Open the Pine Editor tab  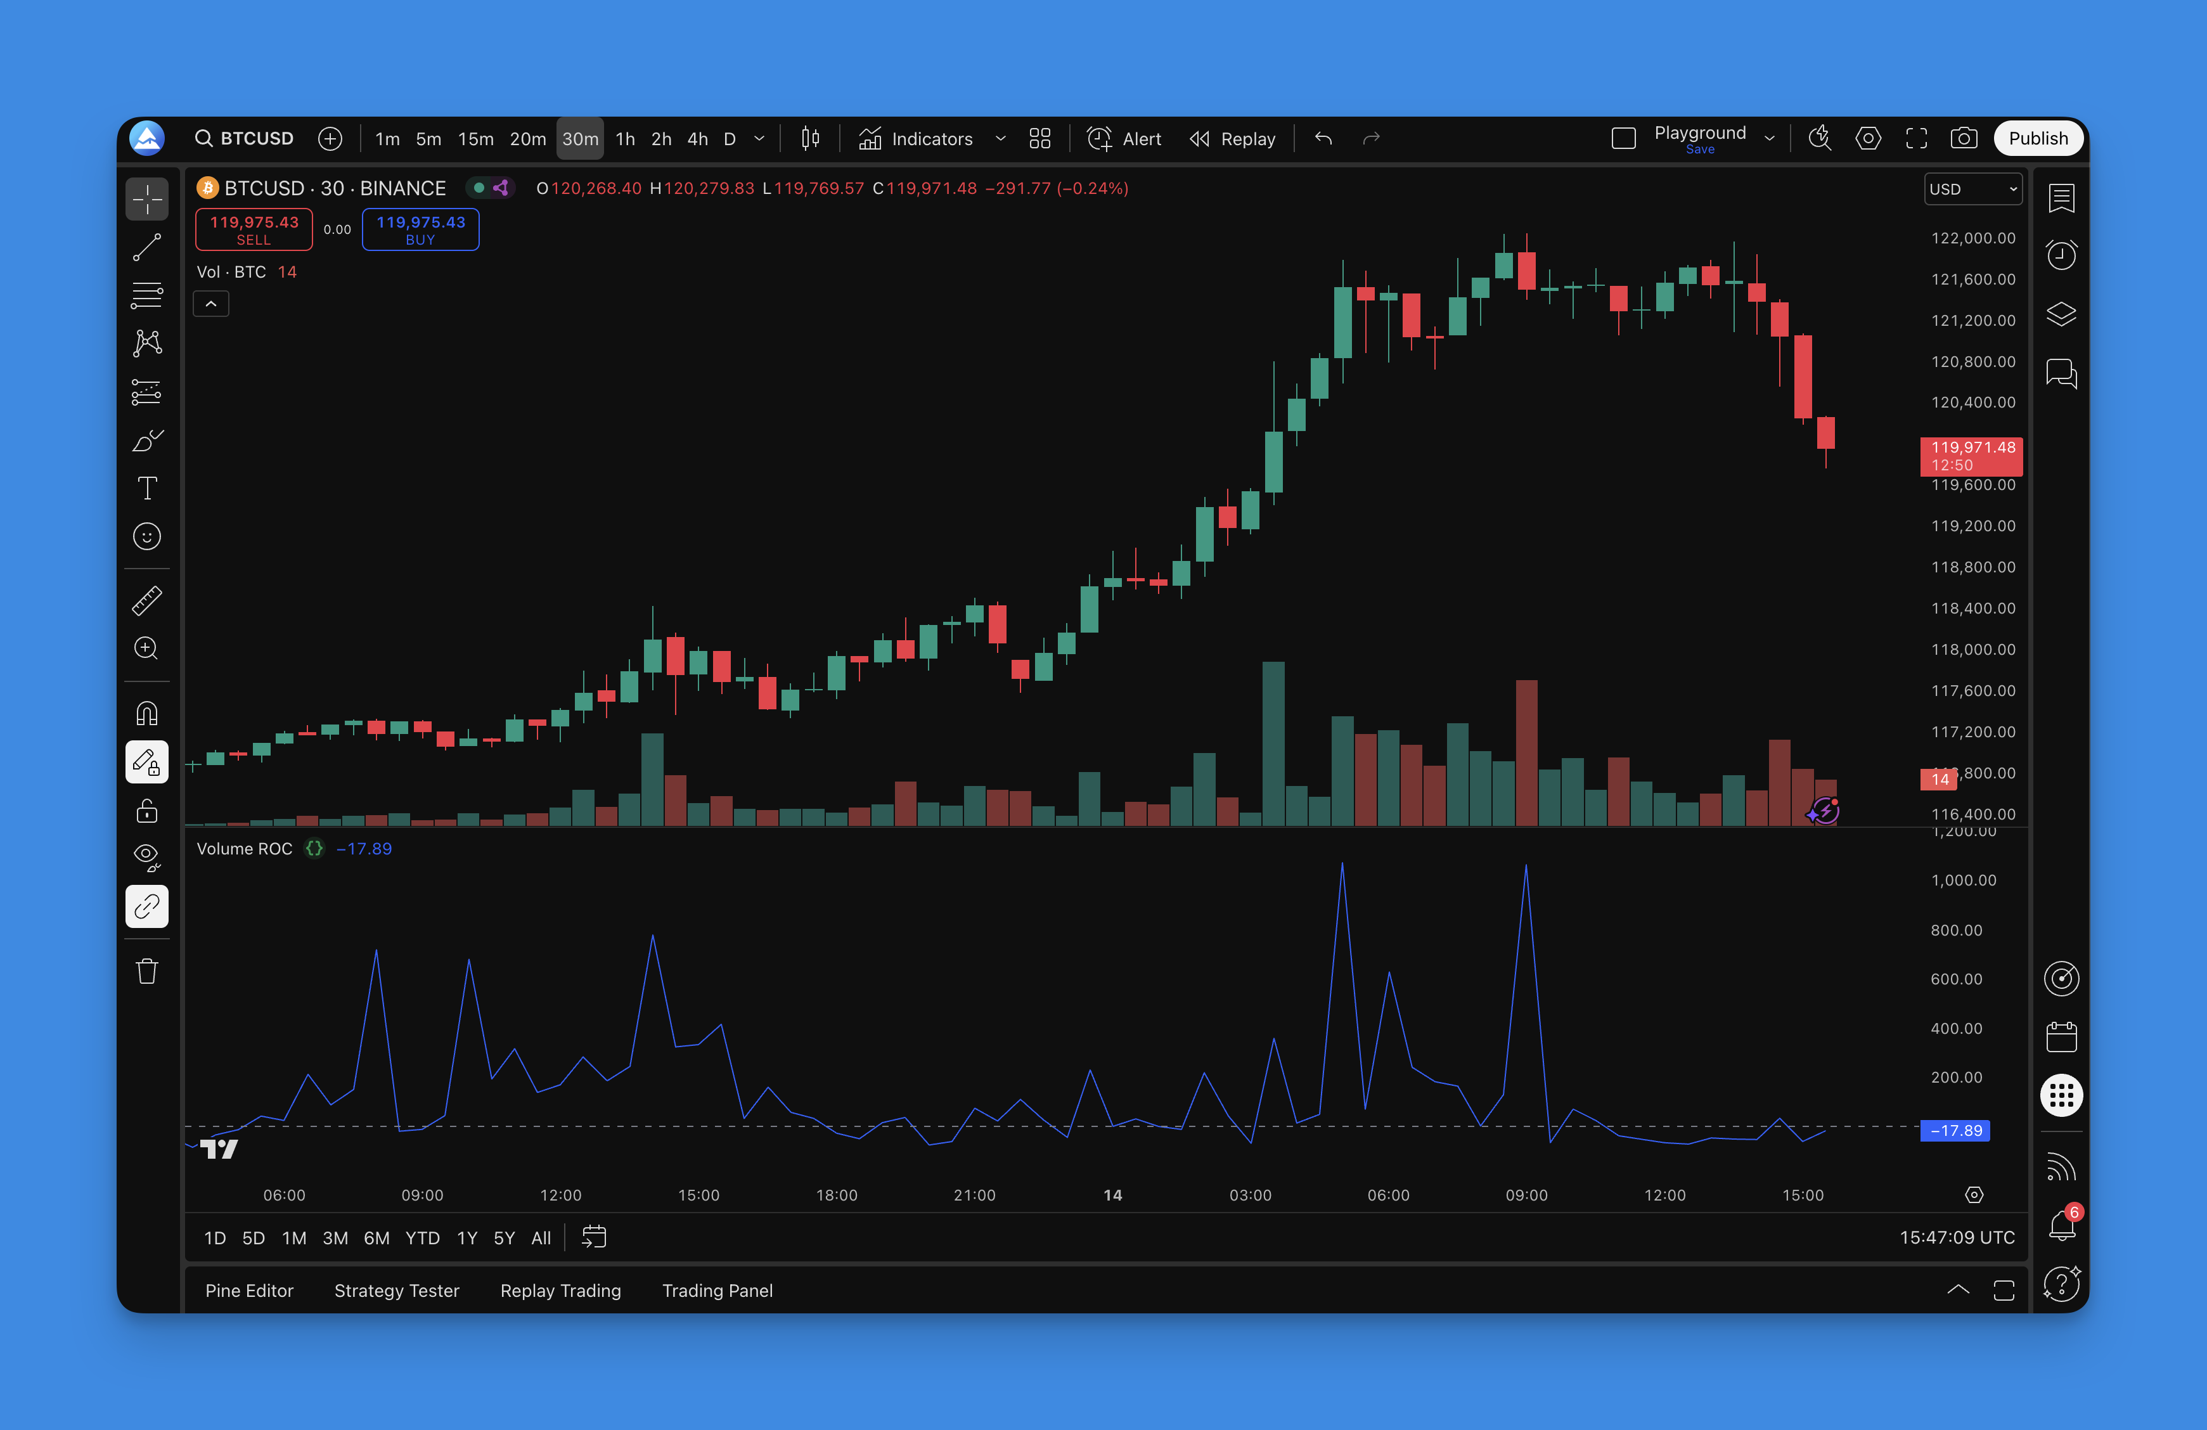pyautogui.click(x=248, y=1290)
